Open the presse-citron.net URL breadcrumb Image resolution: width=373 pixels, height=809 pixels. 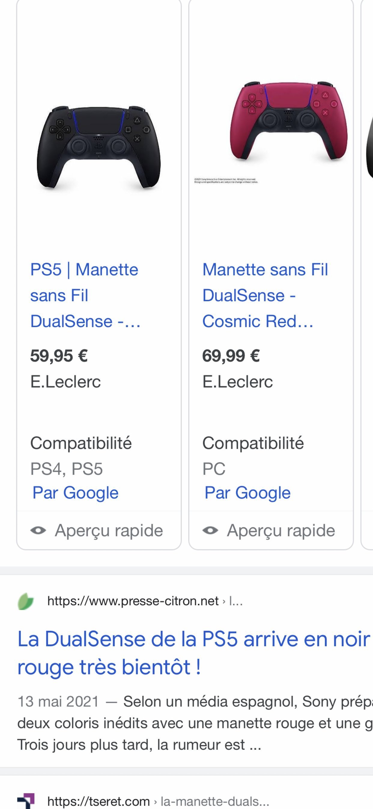pos(133,601)
